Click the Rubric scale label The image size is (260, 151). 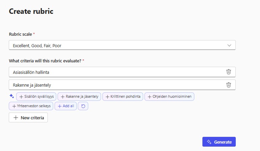[x=22, y=34]
